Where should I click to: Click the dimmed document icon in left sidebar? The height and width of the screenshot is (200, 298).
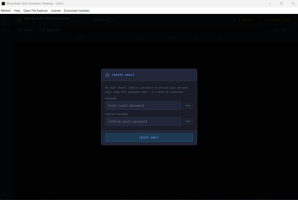5,30
